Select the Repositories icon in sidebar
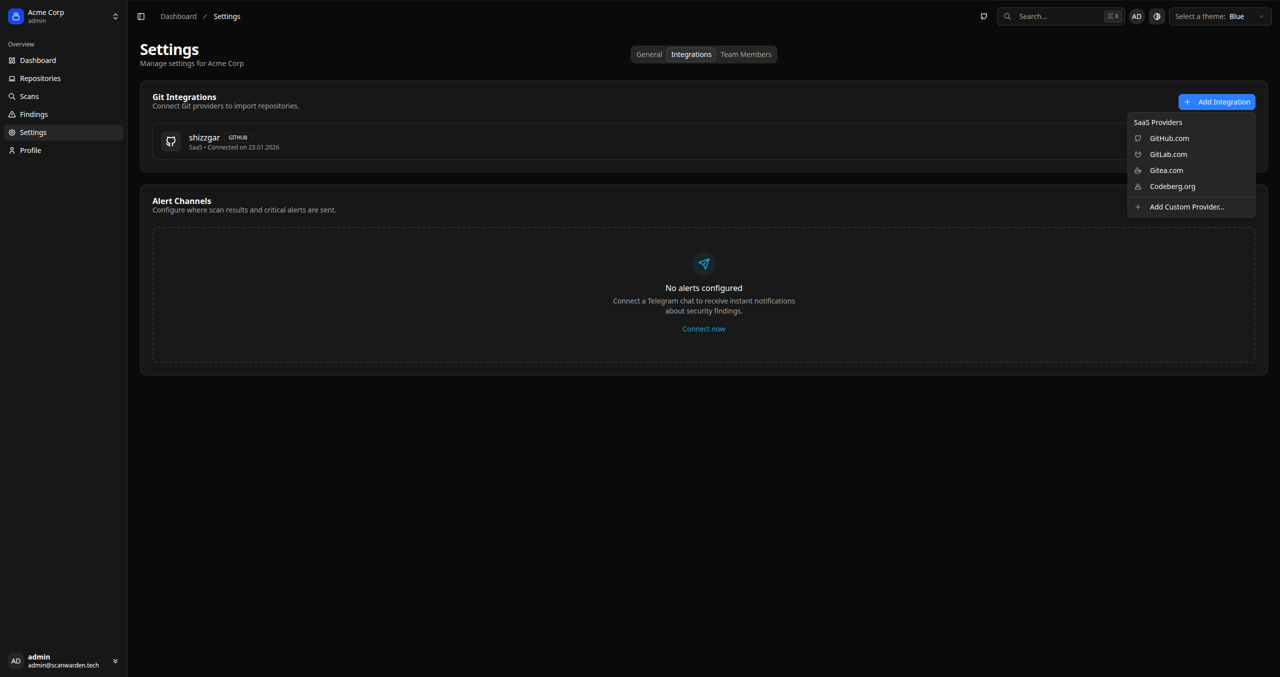The width and height of the screenshot is (1280, 677). point(12,78)
